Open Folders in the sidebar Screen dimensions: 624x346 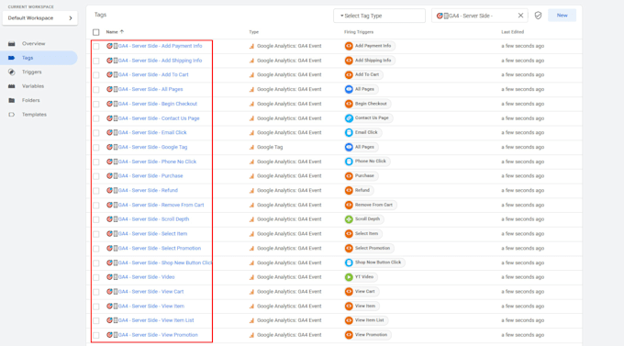[x=30, y=100]
